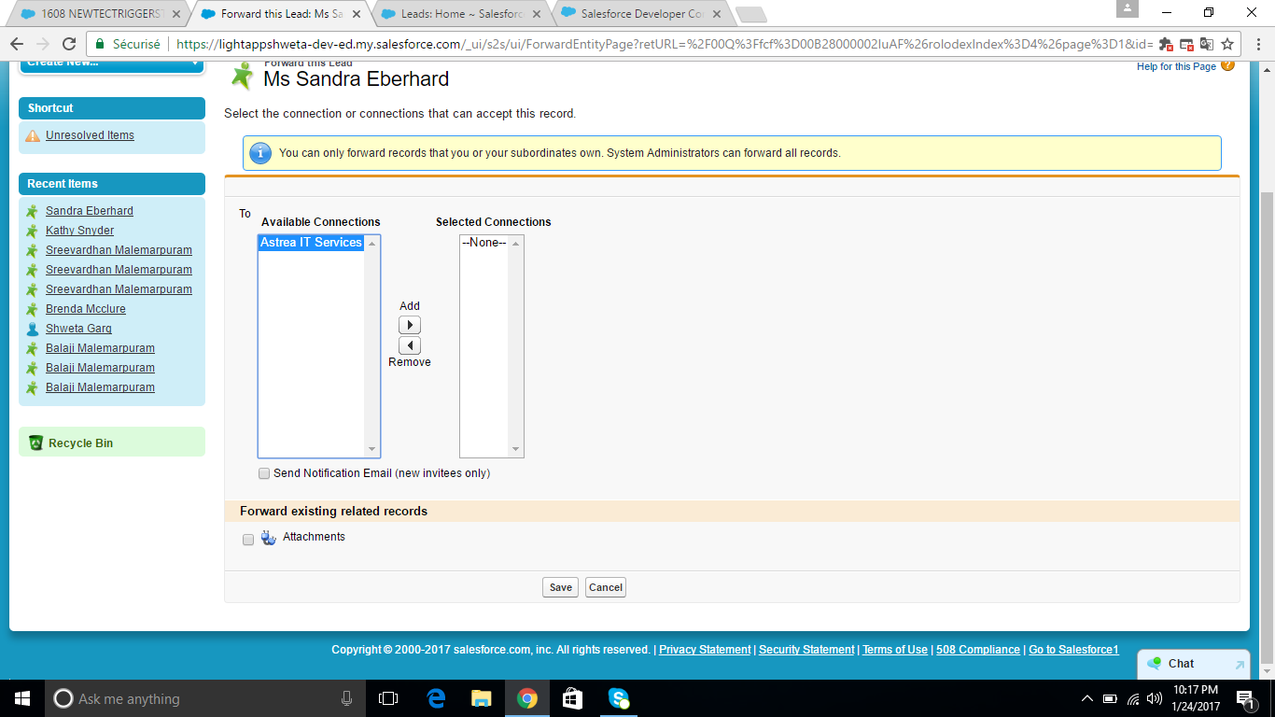Open the Help for this Page link
The image size is (1275, 717).
[1176, 66]
